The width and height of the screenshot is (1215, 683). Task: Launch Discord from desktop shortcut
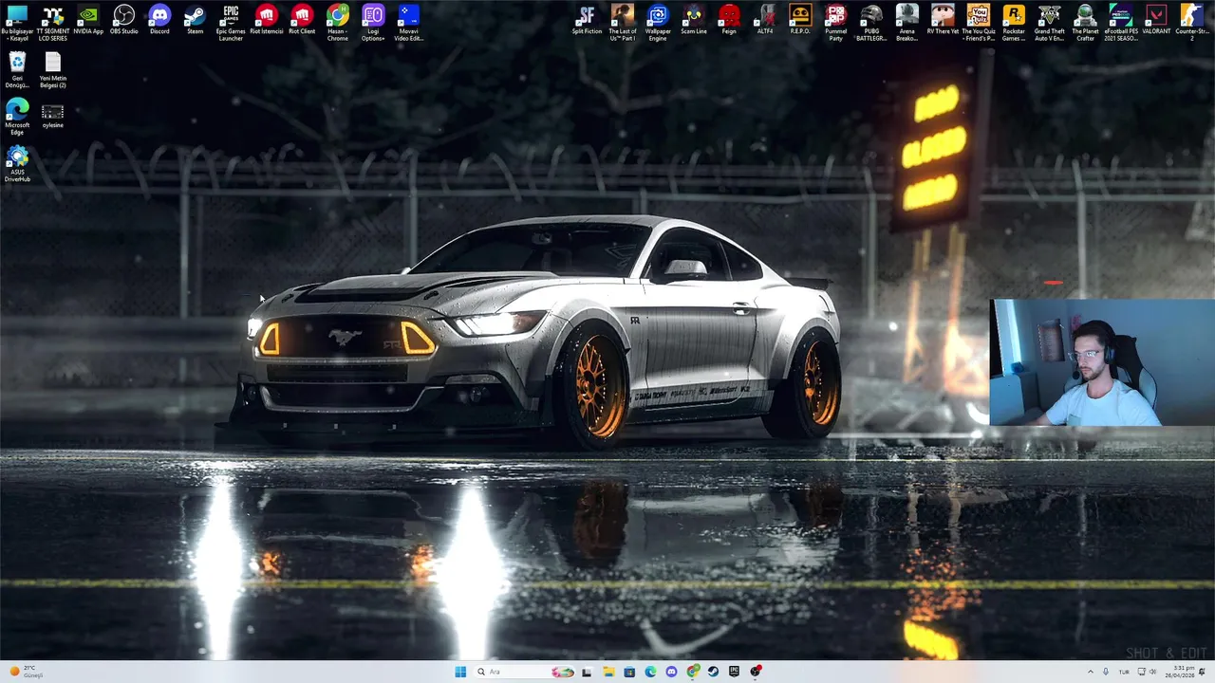pos(159,20)
